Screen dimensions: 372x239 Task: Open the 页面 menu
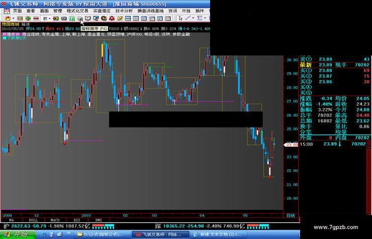[x=17, y=11]
